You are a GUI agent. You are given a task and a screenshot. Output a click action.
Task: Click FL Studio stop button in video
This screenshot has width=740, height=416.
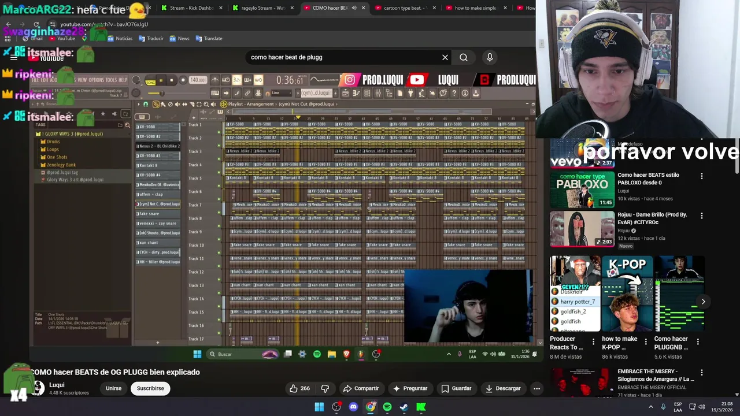(172, 80)
